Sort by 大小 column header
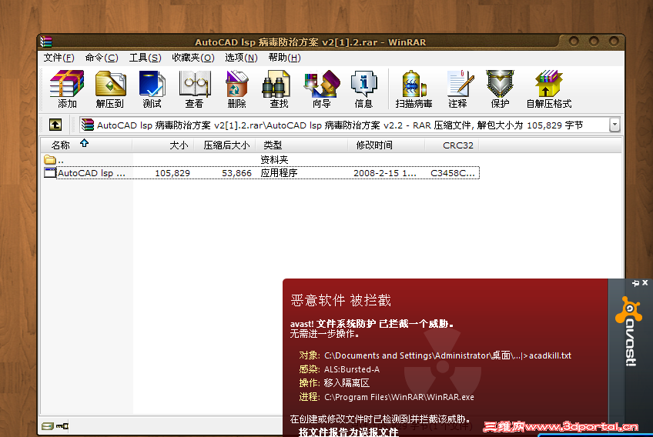Viewport: 653px width, 437px height. click(163, 145)
